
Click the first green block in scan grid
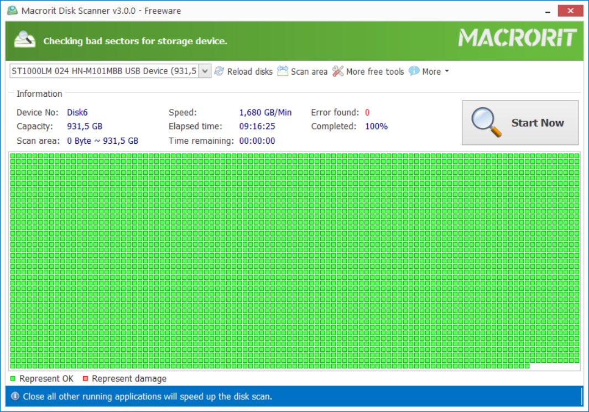click(x=13, y=157)
